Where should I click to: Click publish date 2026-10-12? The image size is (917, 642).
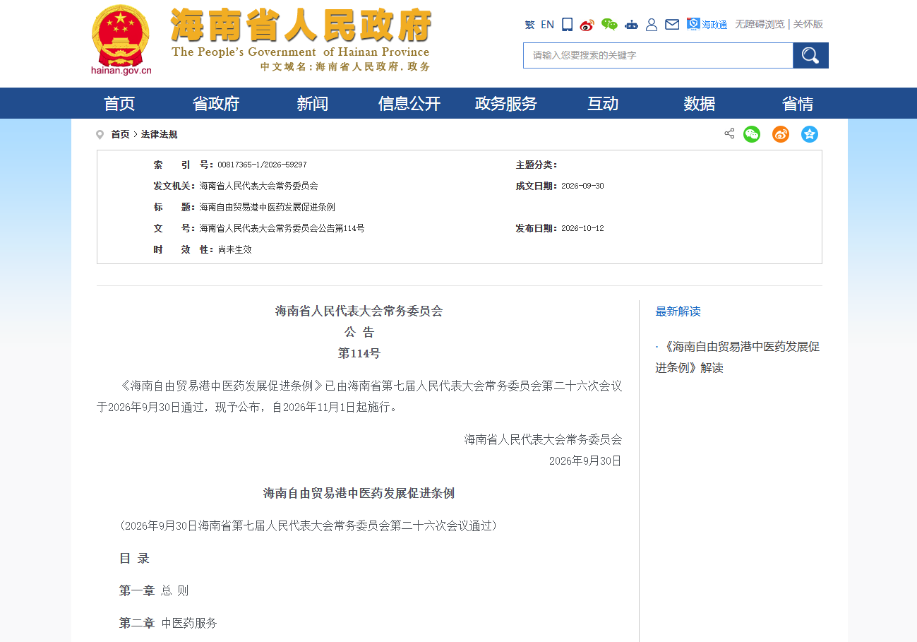[x=582, y=228]
